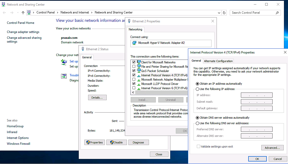Click the IPv6 protocol item icon
Image resolution: width=288 pixels, height=164 pixels.
coord(139,88)
